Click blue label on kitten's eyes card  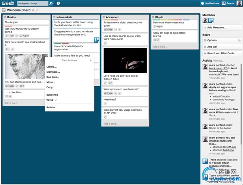click(186, 20)
